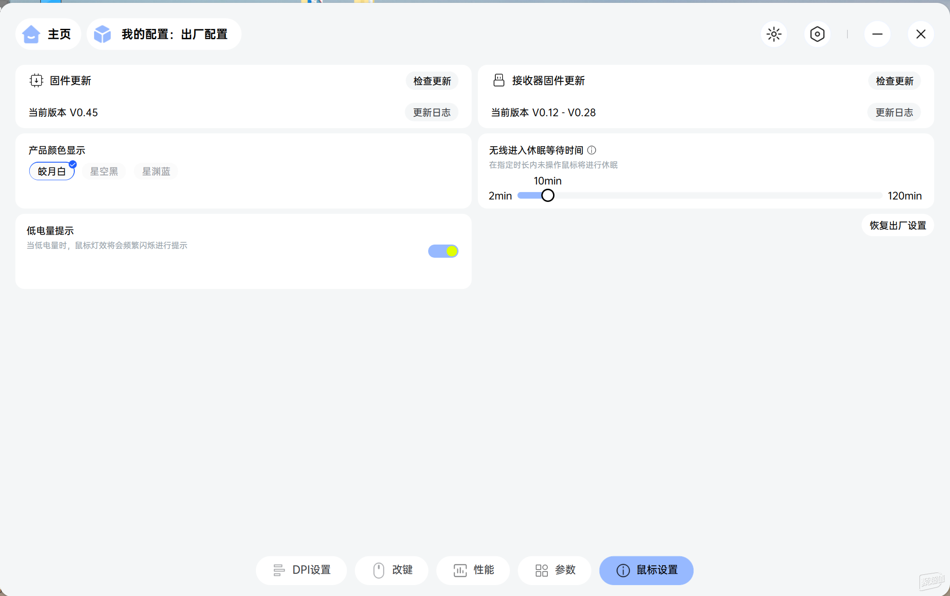
Task: Switch to the 鼠标设置 tab
Action: [646, 570]
